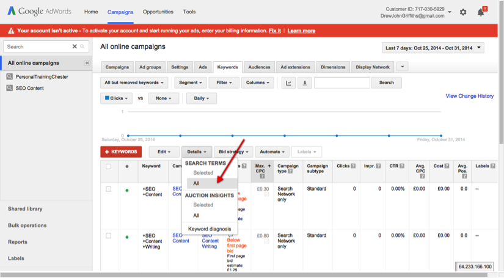Expand the more tabs arrow after Display Network
This screenshot has width=504, height=278.
click(403, 67)
